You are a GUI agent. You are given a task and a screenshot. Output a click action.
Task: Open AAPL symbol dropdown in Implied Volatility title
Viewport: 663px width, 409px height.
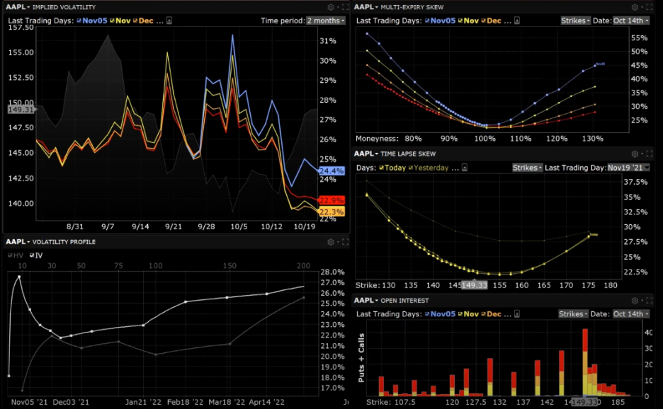[x=17, y=7]
